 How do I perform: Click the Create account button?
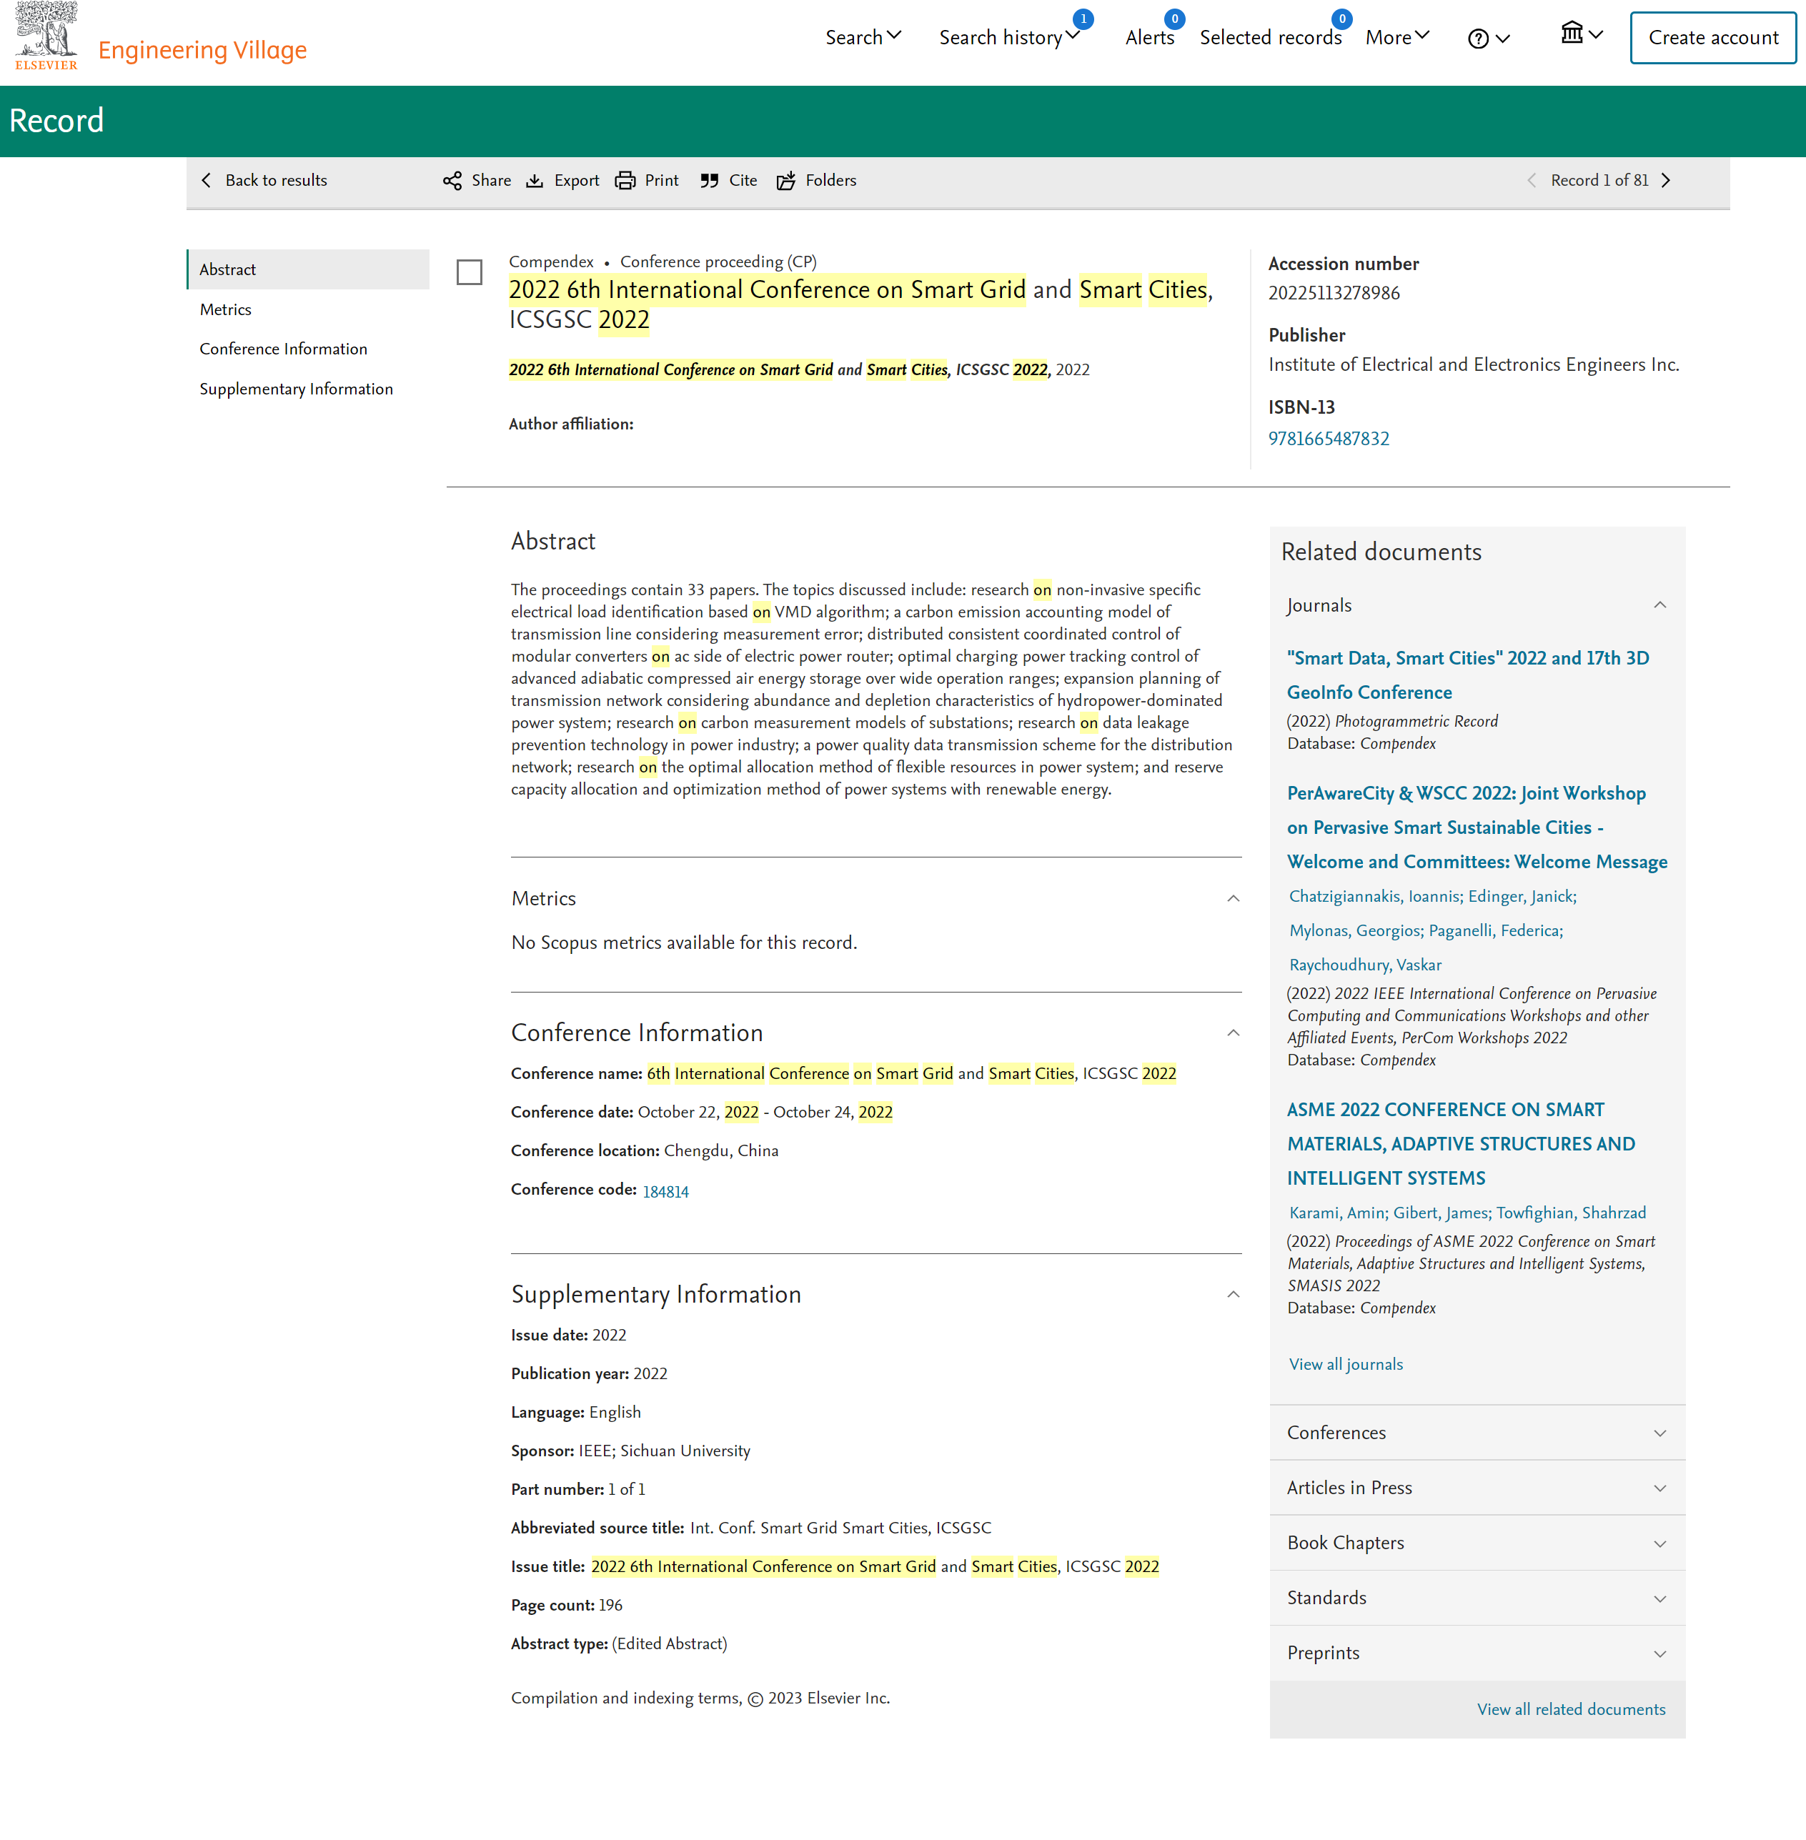(x=1713, y=38)
